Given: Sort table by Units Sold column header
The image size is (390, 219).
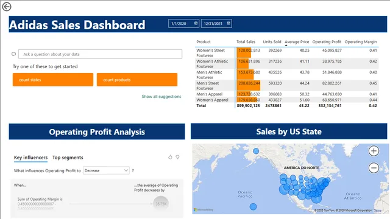Looking at the screenshot, I should [x=272, y=42].
